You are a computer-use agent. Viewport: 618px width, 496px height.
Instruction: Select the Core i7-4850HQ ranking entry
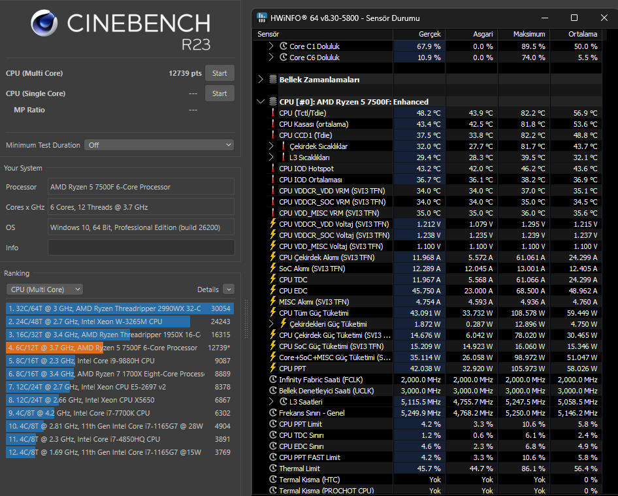coord(120,439)
